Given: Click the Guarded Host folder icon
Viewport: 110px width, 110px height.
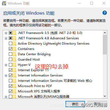Looking at the screenshot, I should (x=14, y=60).
